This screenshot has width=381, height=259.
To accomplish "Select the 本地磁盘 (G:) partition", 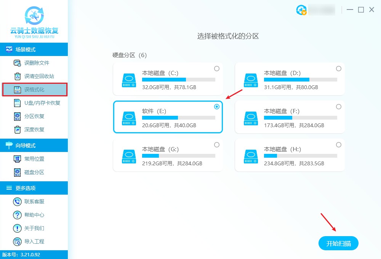I will click(x=217, y=145).
